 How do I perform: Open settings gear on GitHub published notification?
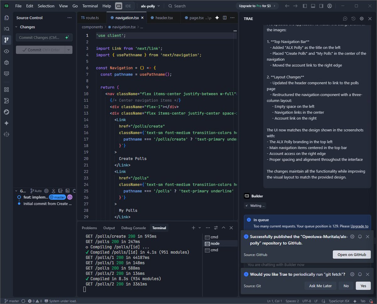(352, 236)
